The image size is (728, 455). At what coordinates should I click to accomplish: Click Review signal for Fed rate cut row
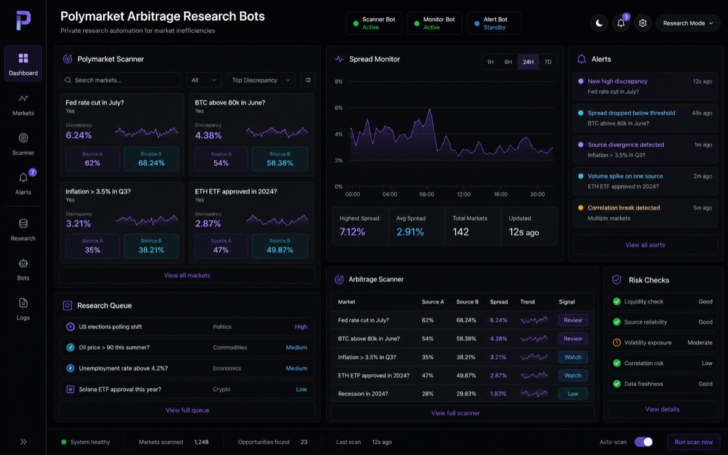[x=573, y=320]
